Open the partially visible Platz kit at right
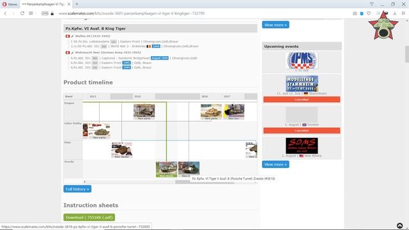This screenshot has height=230, width=409. tap(251, 150)
